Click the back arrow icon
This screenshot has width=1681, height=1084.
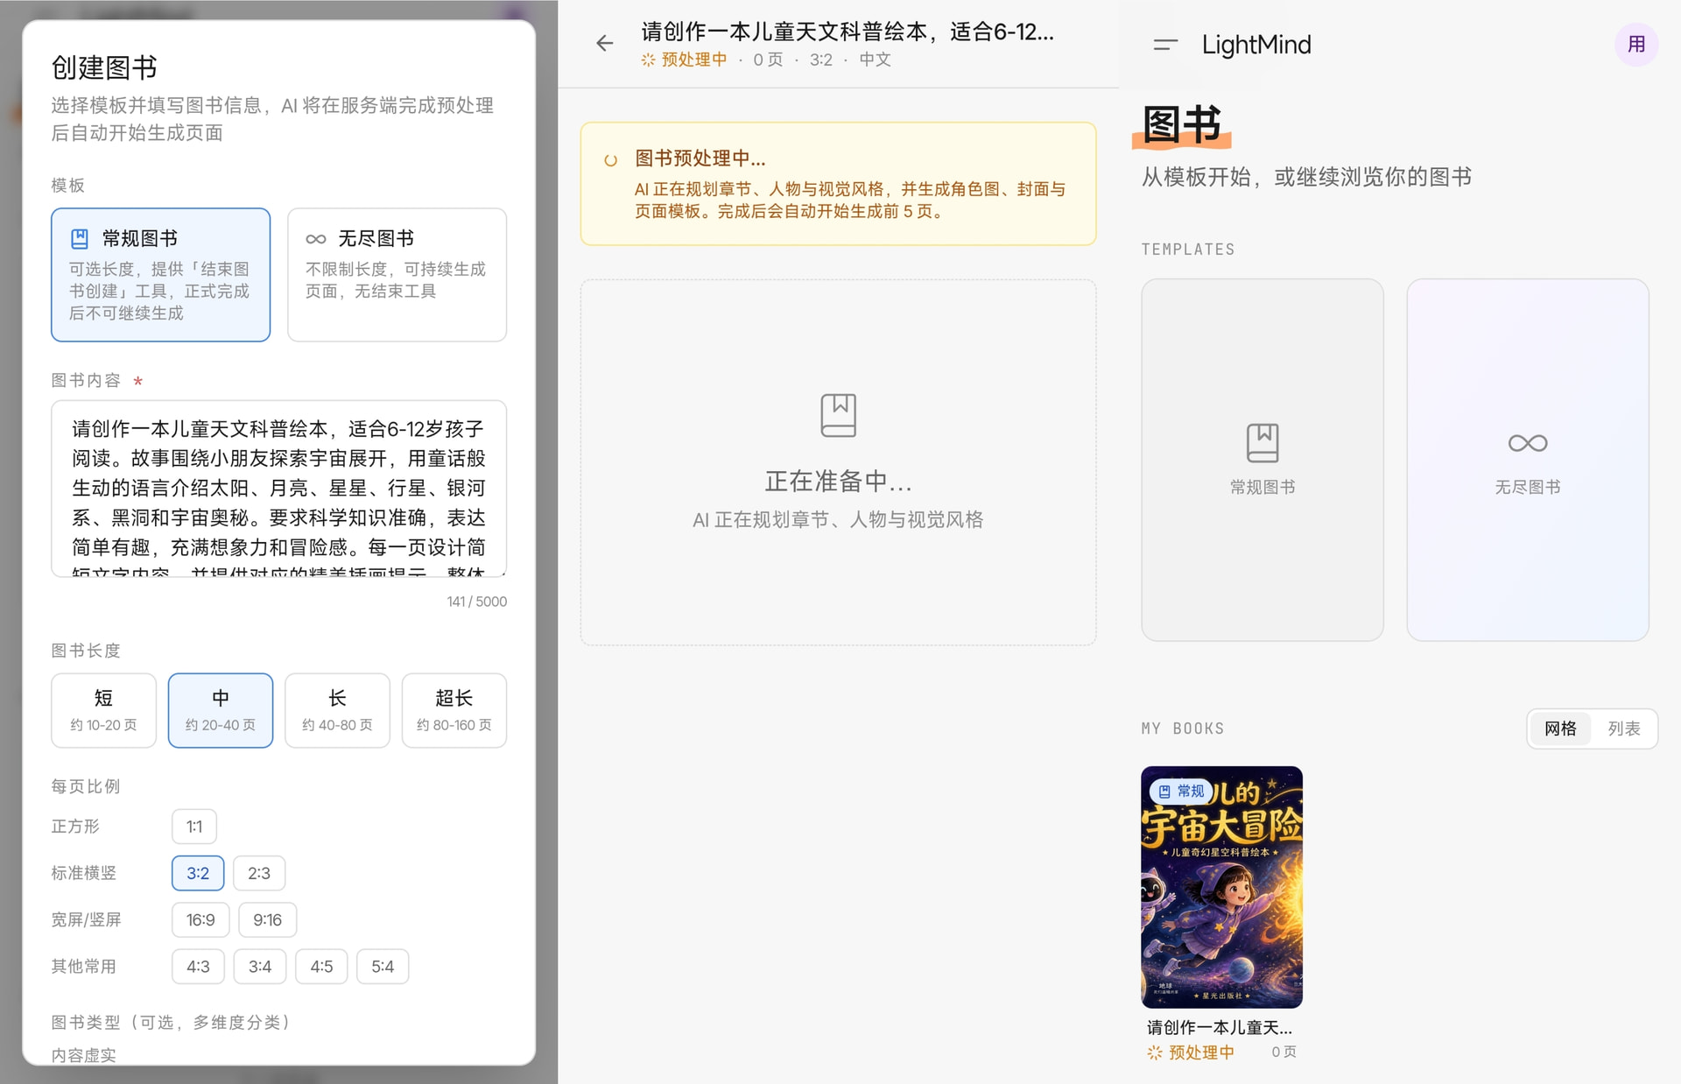pyautogui.click(x=604, y=44)
